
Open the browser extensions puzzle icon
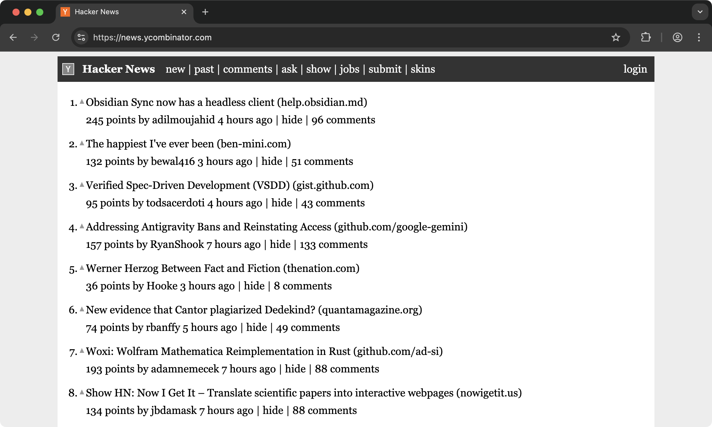tap(646, 37)
